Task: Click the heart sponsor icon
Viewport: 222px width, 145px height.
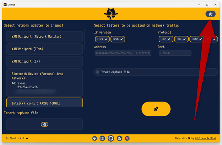Action: point(127,138)
